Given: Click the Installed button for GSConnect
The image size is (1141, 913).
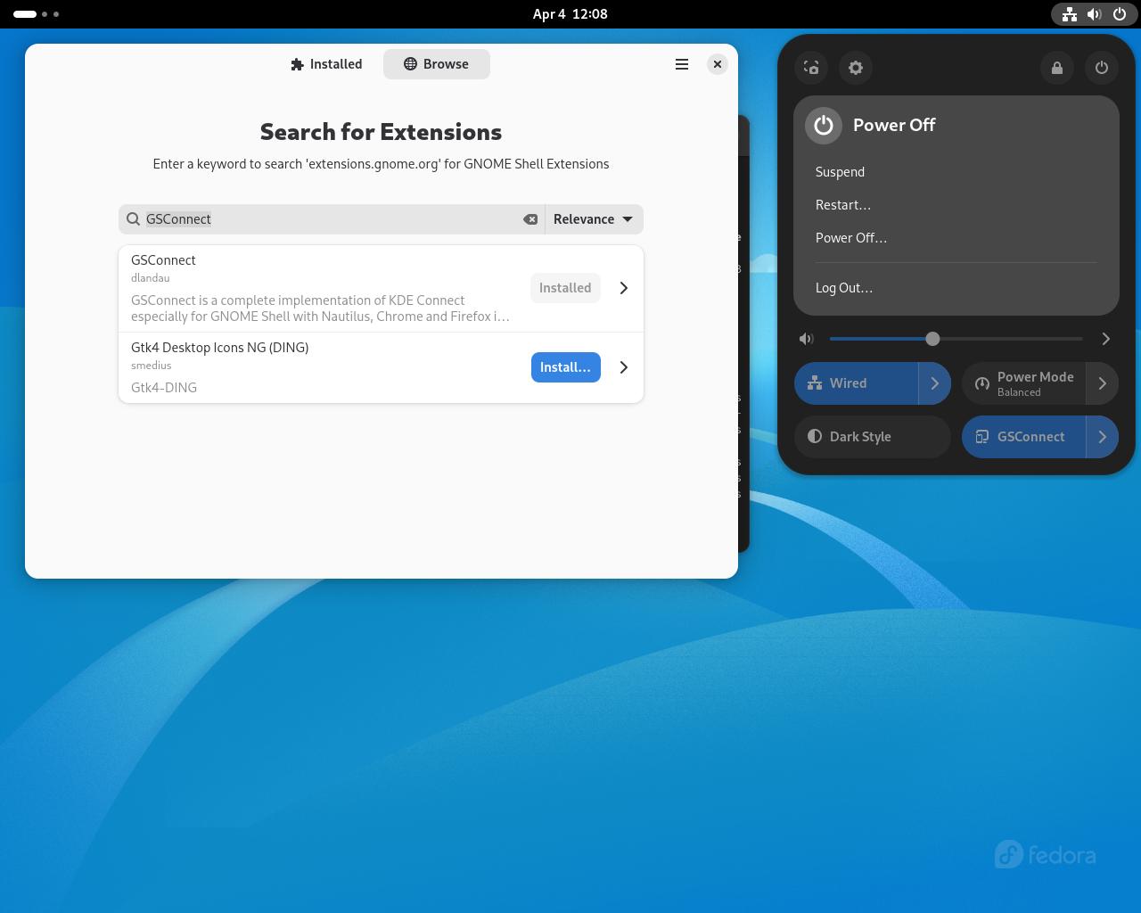Looking at the screenshot, I should (x=565, y=288).
